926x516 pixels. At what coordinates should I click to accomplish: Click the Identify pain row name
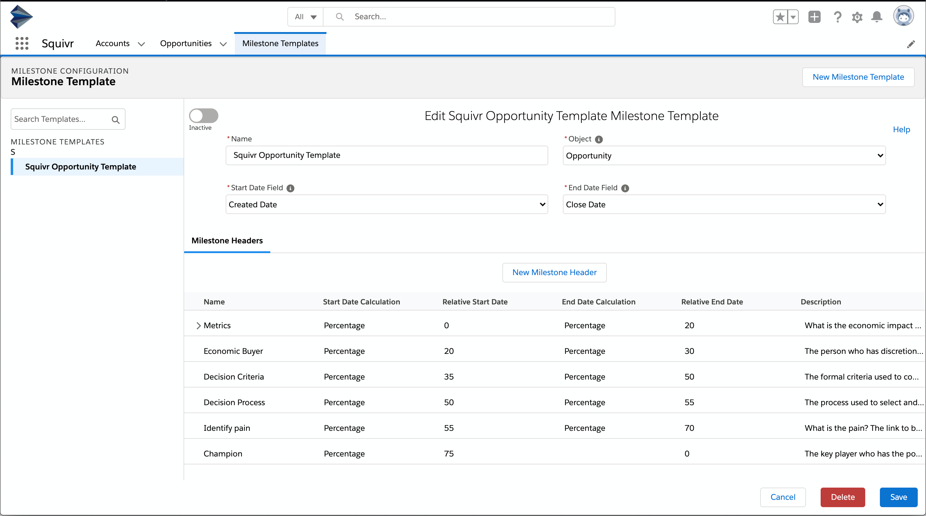coord(227,428)
